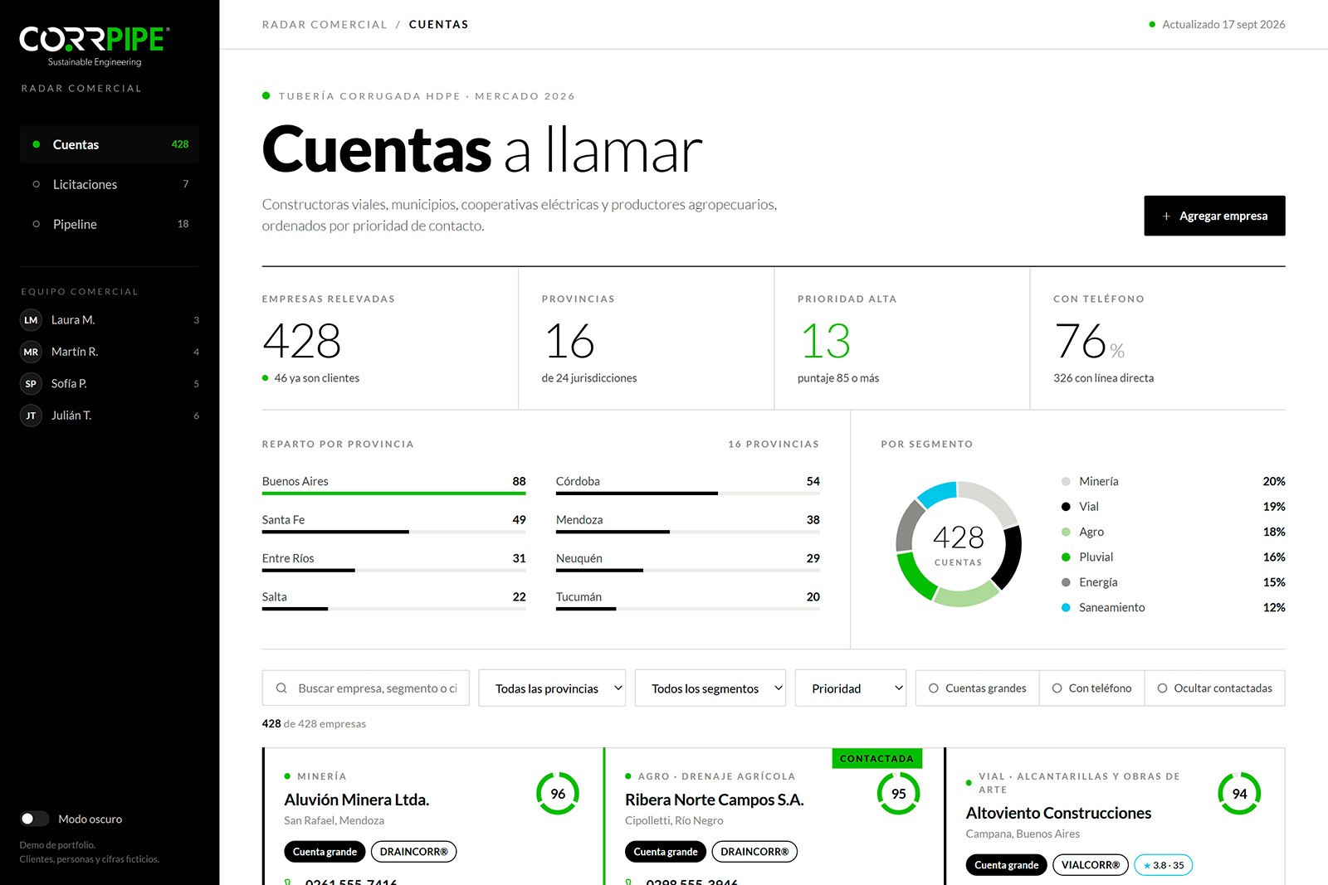Enable the Con teléfono filter

[1091, 688]
